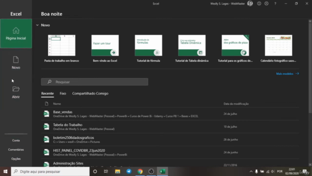Open the Help question mark icon
Image resolution: width=312 pixels, height=176 pixels.
[x=275, y=3]
